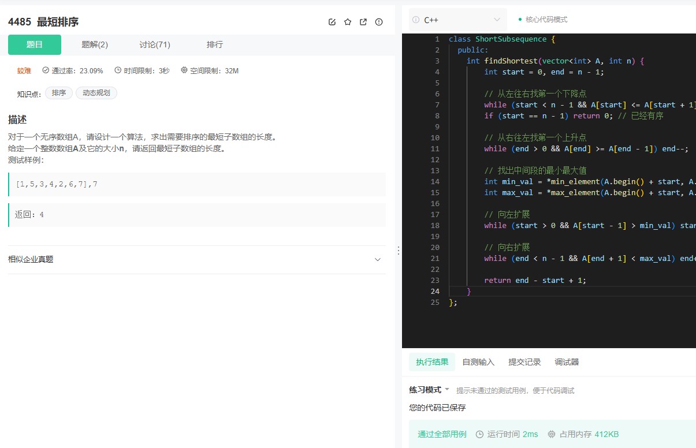Click the 向右扩展 comment on line 20
This screenshot has height=448, width=696.
pos(507,247)
